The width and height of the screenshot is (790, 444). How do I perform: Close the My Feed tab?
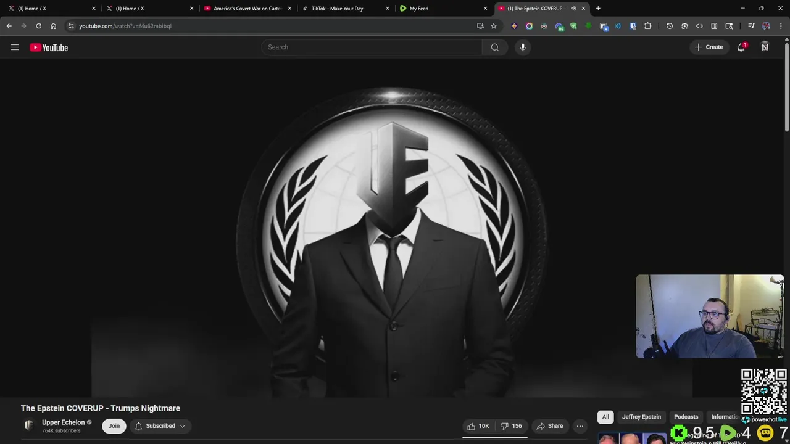[x=485, y=9]
